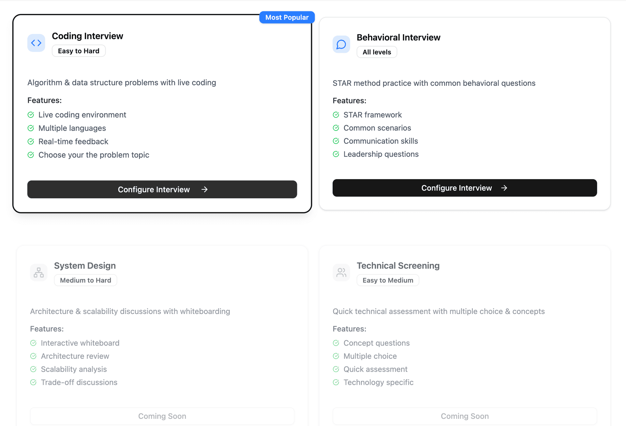Click the All levels badge
Image resolution: width=626 pixels, height=426 pixels.
point(377,52)
